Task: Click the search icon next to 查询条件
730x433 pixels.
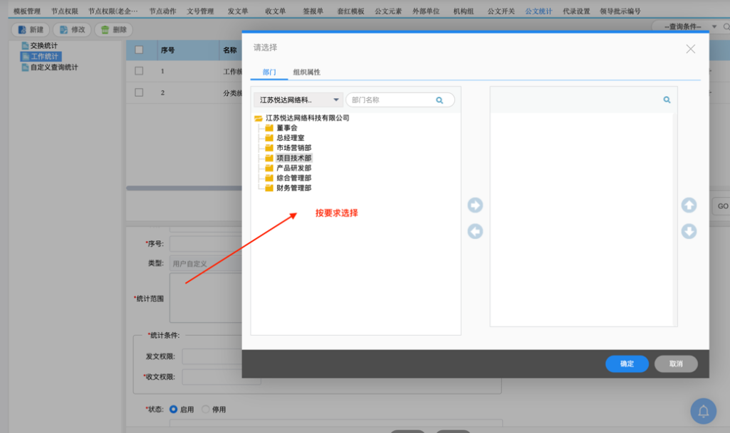Action: pos(726,26)
